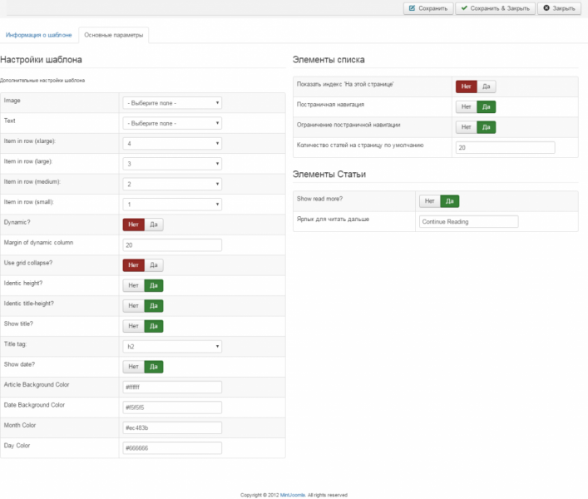The width and height of the screenshot is (588, 499).
Task: Turn off Show date with Нет
Action: click(x=133, y=366)
